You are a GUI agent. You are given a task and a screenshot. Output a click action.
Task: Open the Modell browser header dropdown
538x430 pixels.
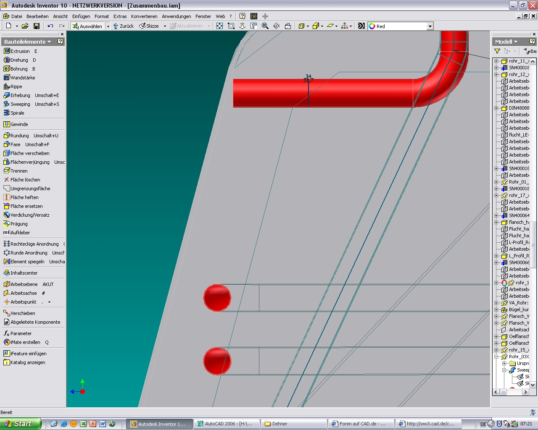click(506, 42)
